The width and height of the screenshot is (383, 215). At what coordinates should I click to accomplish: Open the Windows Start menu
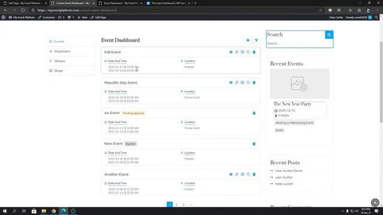pyautogui.click(x=5, y=211)
